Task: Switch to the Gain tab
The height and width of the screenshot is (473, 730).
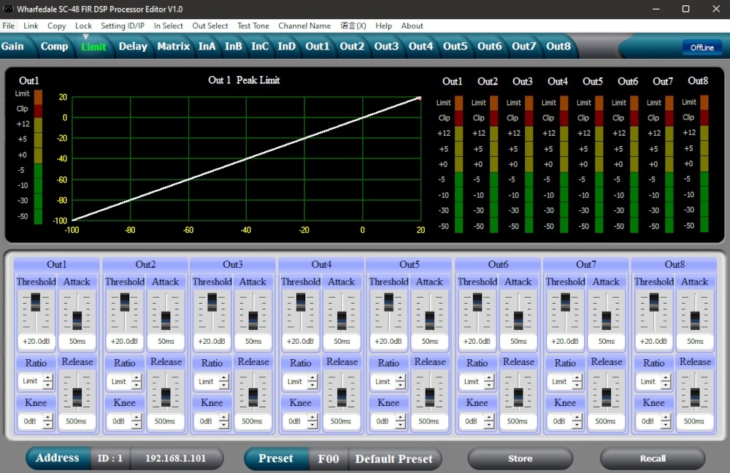Action: [12, 46]
